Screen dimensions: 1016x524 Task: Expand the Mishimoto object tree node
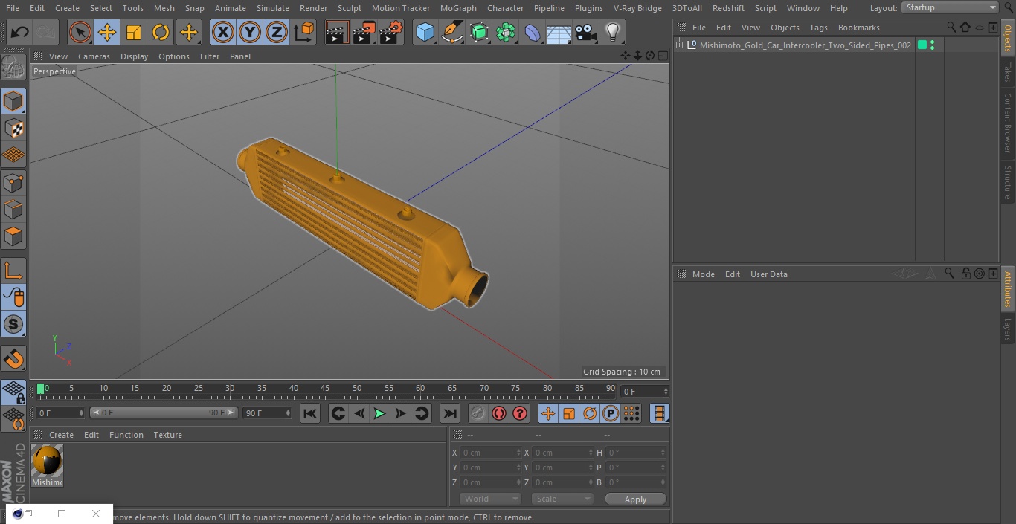click(680, 45)
